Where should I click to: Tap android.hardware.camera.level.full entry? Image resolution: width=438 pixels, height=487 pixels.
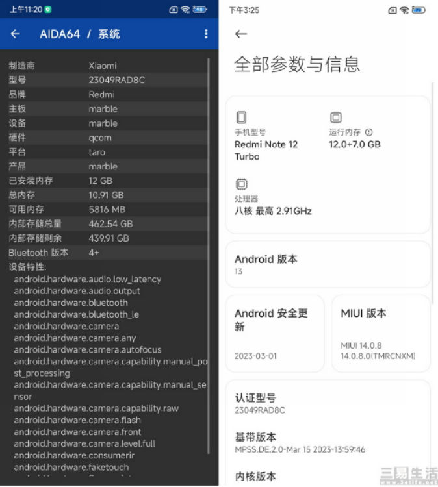click(84, 444)
